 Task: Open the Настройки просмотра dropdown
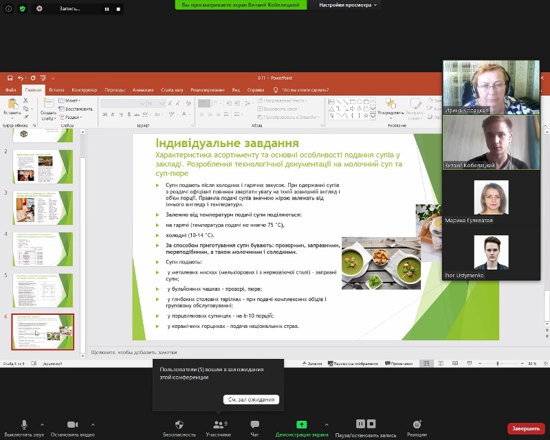348,5
